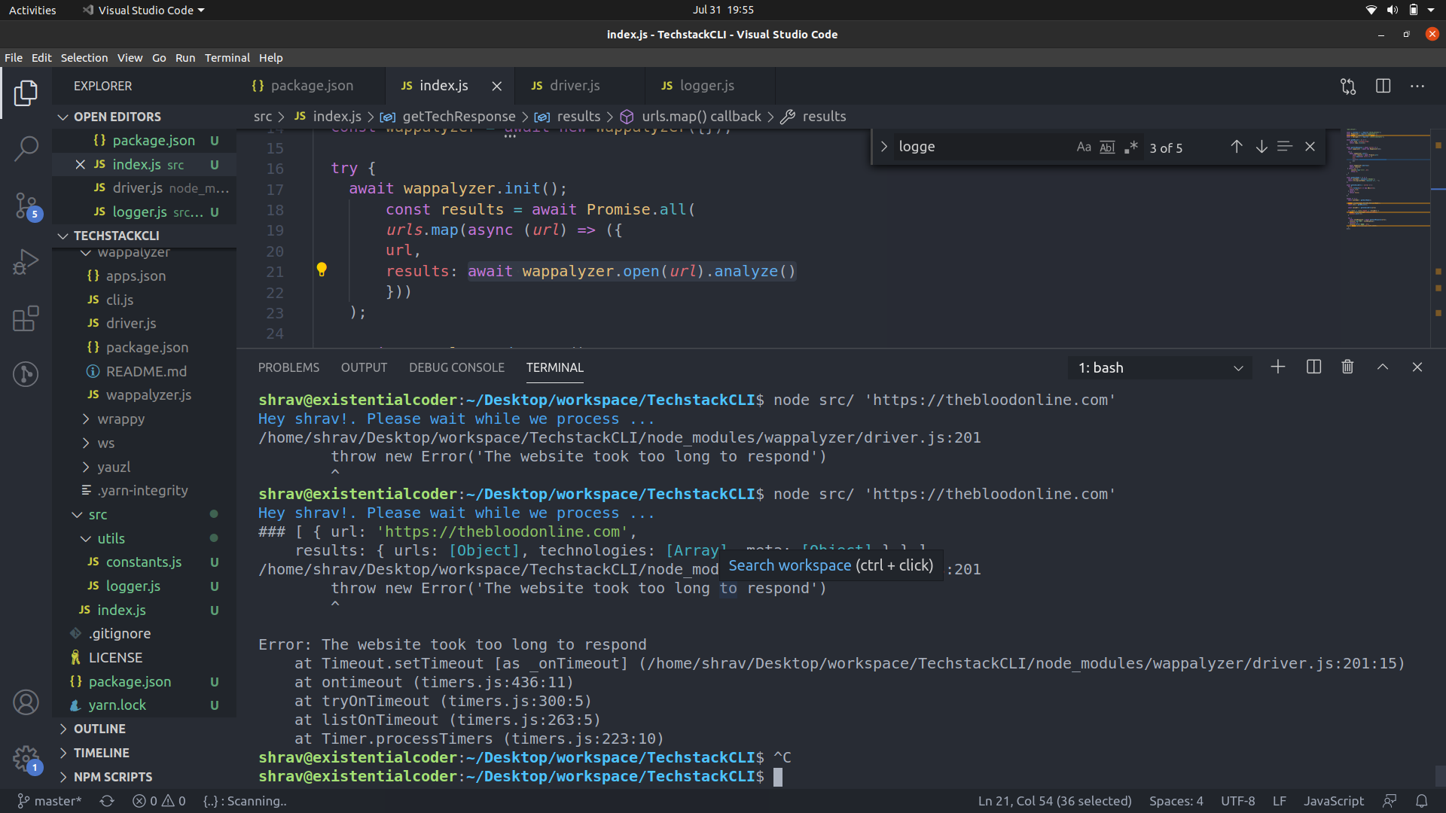Go to previous find match
Viewport: 1446px width, 813px height.
pyautogui.click(x=1237, y=147)
